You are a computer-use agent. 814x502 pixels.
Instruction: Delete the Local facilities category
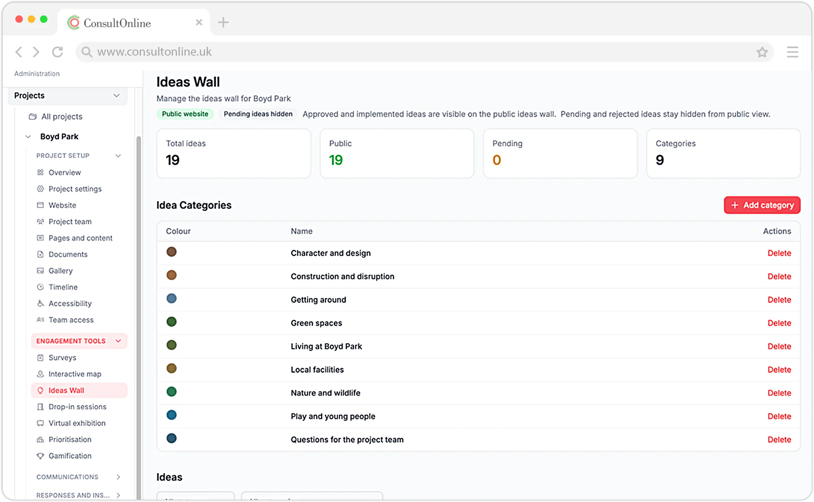[x=779, y=370]
